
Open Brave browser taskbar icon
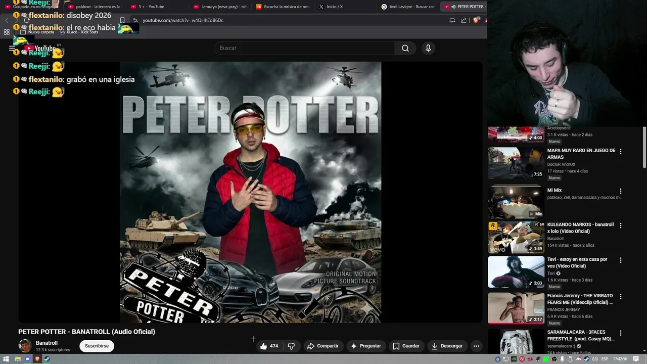pyautogui.click(x=37, y=359)
